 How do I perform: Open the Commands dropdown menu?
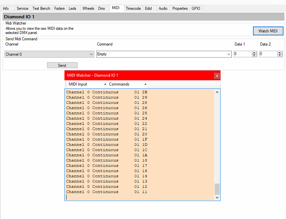pos(128,84)
